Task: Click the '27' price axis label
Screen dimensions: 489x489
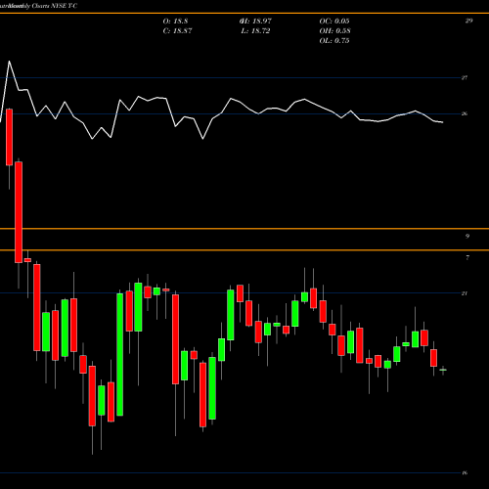Action: (x=465, y=77)
